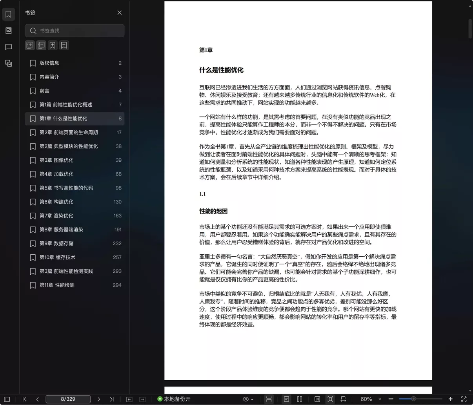Toggle the sidebar panel with the bottom-left icon
The image size is (473, 405).
[7, 399]
